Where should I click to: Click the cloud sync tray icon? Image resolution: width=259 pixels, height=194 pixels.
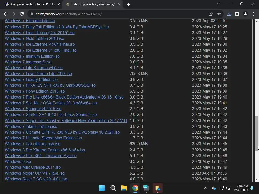point(213,188)
